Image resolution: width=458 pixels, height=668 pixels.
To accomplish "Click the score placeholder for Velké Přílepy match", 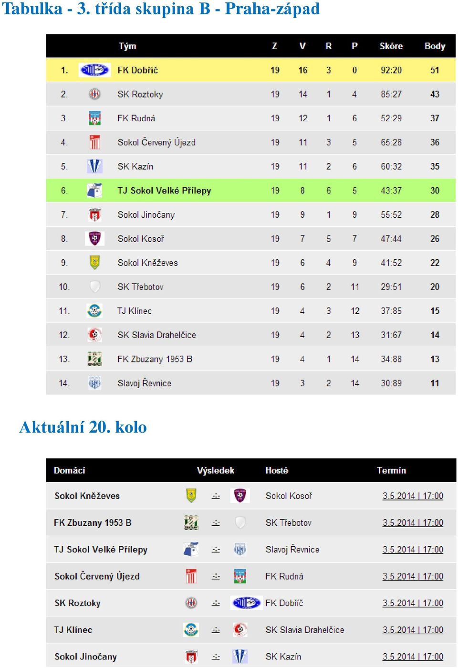I will pos(216,550).
